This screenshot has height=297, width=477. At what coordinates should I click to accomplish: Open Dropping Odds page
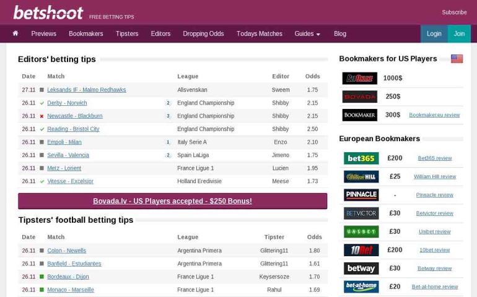203,34
